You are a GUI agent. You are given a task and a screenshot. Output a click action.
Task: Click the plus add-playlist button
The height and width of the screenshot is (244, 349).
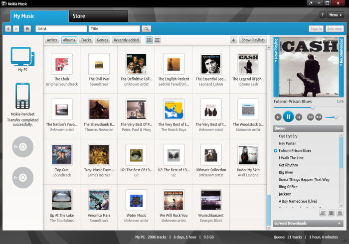pos(233,40)
